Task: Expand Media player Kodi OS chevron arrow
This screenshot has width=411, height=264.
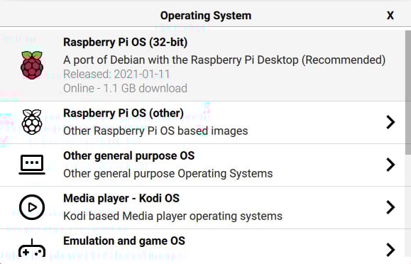Action: (390, 207)
